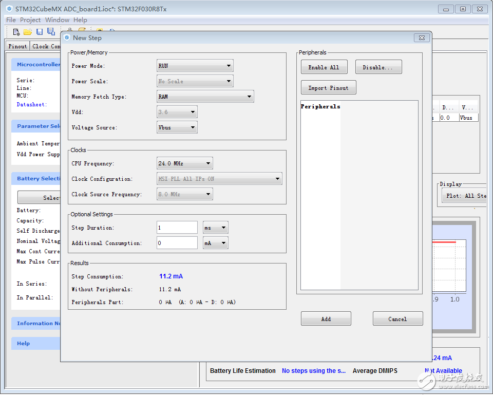
Task: Switch to the Pinout tab
Action: [17, 46]
